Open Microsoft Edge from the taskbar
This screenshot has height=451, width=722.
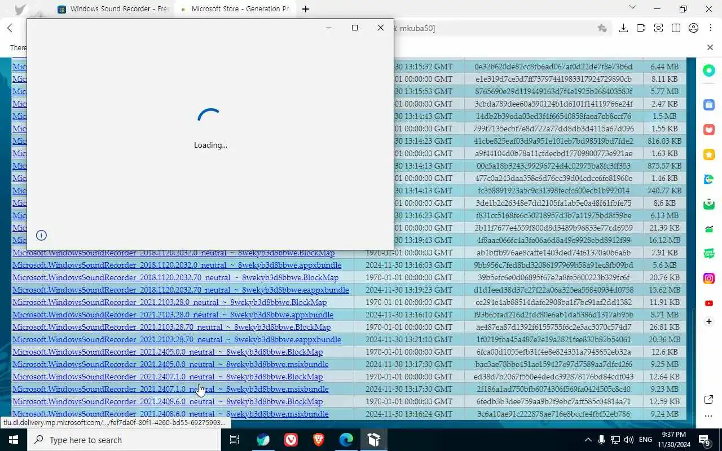pos(346,440)
